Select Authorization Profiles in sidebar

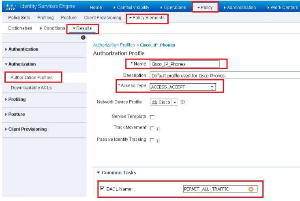[x=32, y=78]
